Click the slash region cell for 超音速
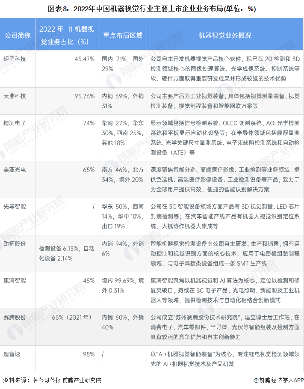This screenshot has width=304, height=389. coord(103,354)
